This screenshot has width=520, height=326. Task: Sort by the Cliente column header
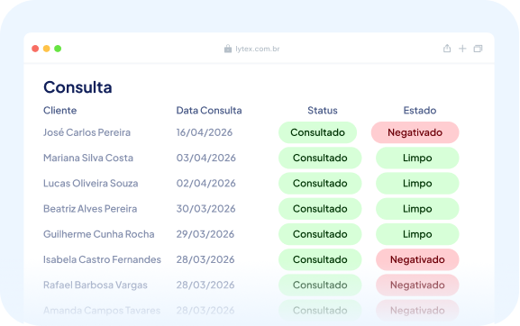[x=60, y=111]
